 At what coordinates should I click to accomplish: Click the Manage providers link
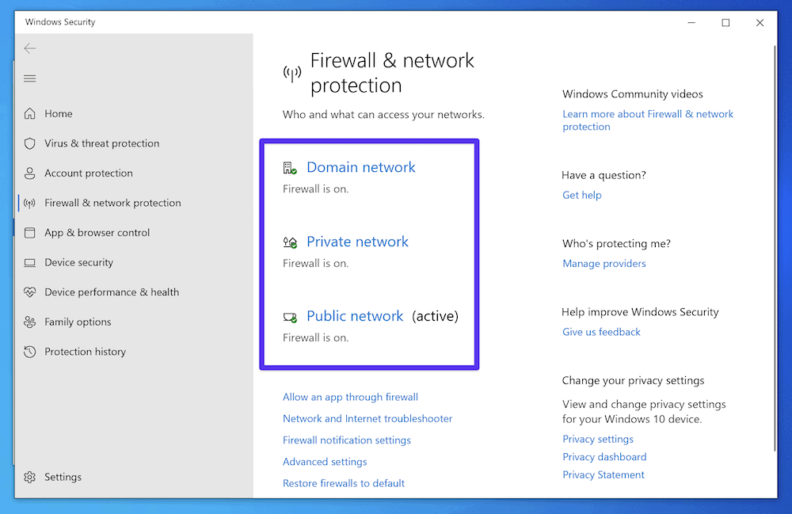pos(604,263)
